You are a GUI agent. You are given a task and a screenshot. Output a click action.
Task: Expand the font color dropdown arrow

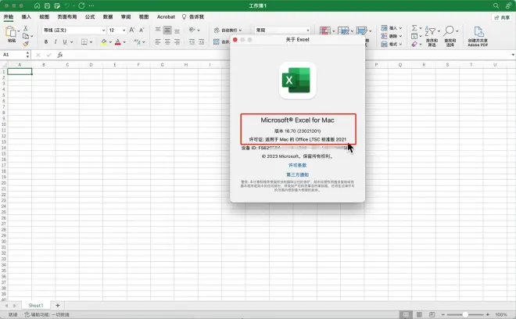click(x=124, y=42)
